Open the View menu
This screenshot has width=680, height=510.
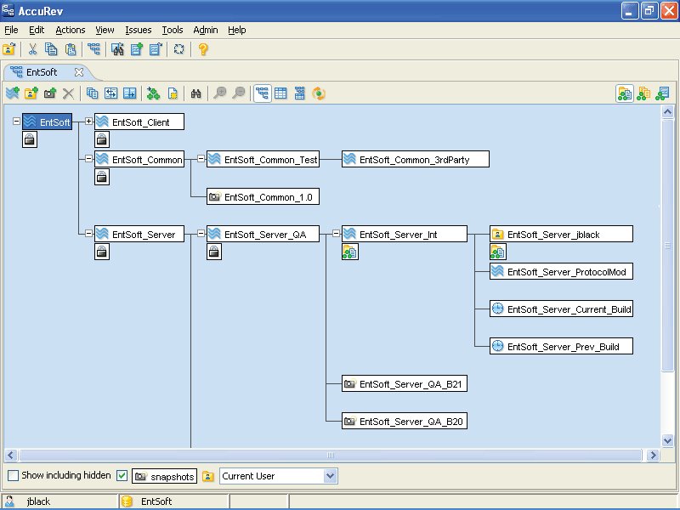(105, 30)
